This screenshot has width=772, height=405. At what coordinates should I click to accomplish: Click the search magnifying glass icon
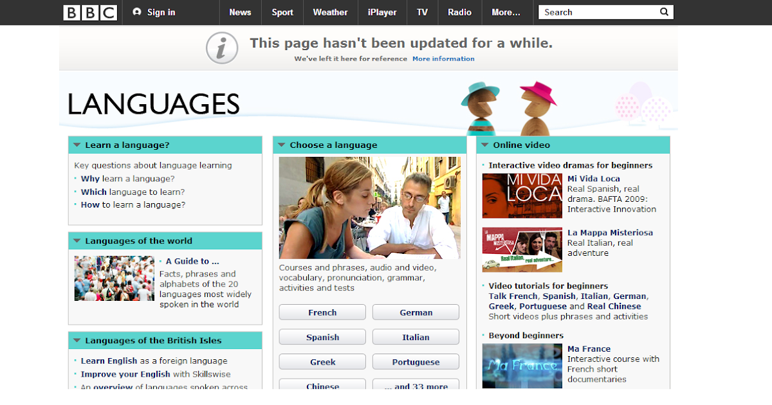pyautogui.click(x=664, y=12)
